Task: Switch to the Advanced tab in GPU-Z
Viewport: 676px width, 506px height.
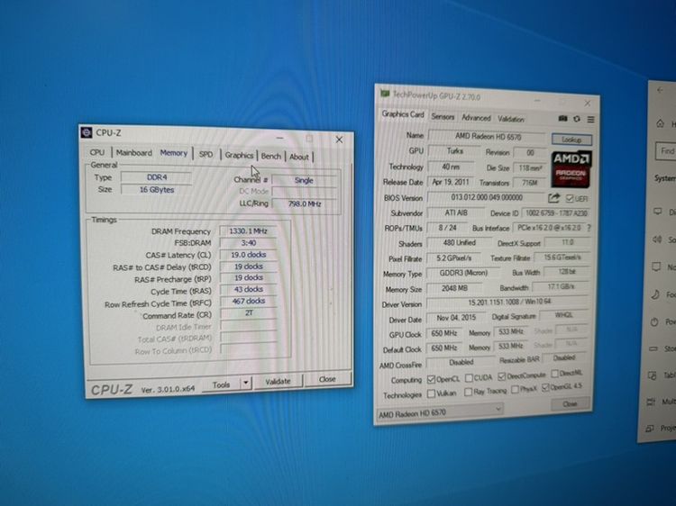Action: (x=476, y=118)
